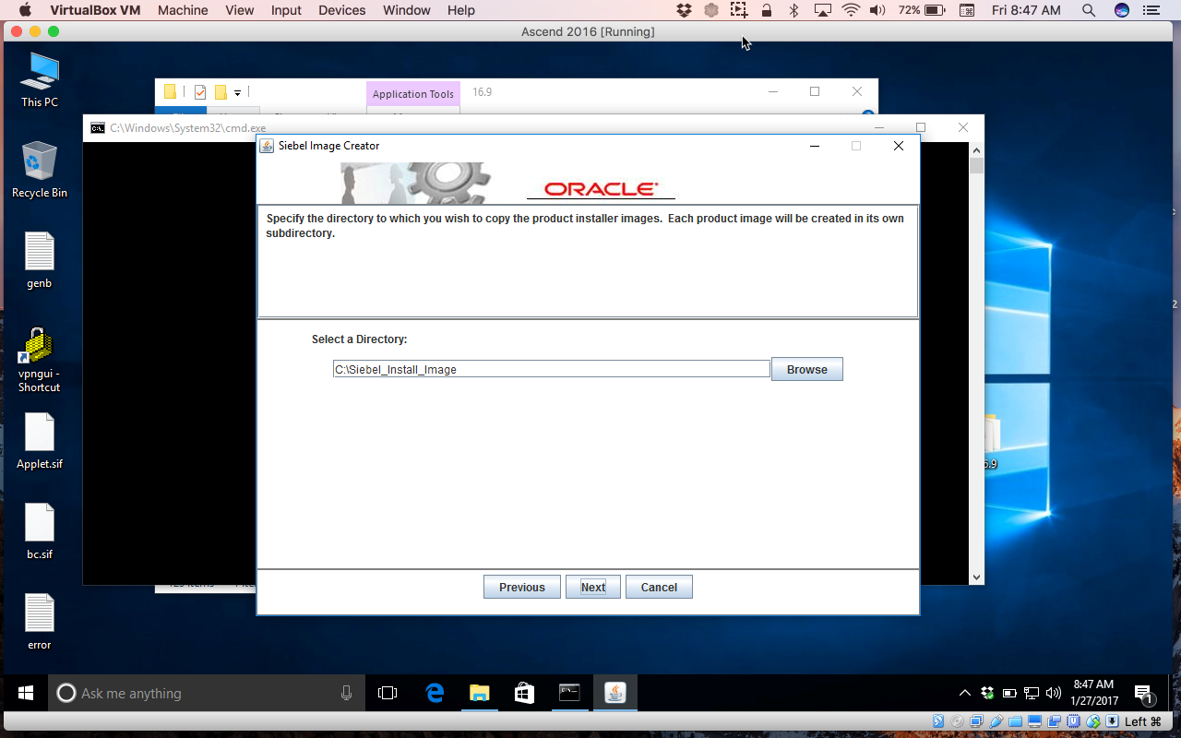
Task: Open the Input menu
Action: 286,10
